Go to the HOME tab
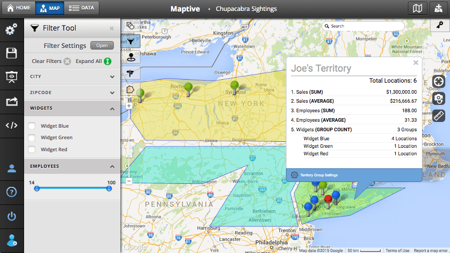Viewport: 450px width, 253px height. (19, 8)
